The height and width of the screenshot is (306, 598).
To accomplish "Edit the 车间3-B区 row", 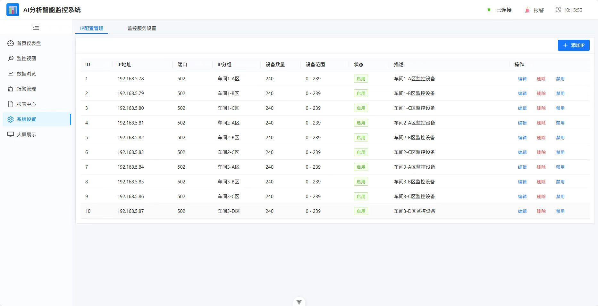I will pyautogui.click(x=522, y=182).
